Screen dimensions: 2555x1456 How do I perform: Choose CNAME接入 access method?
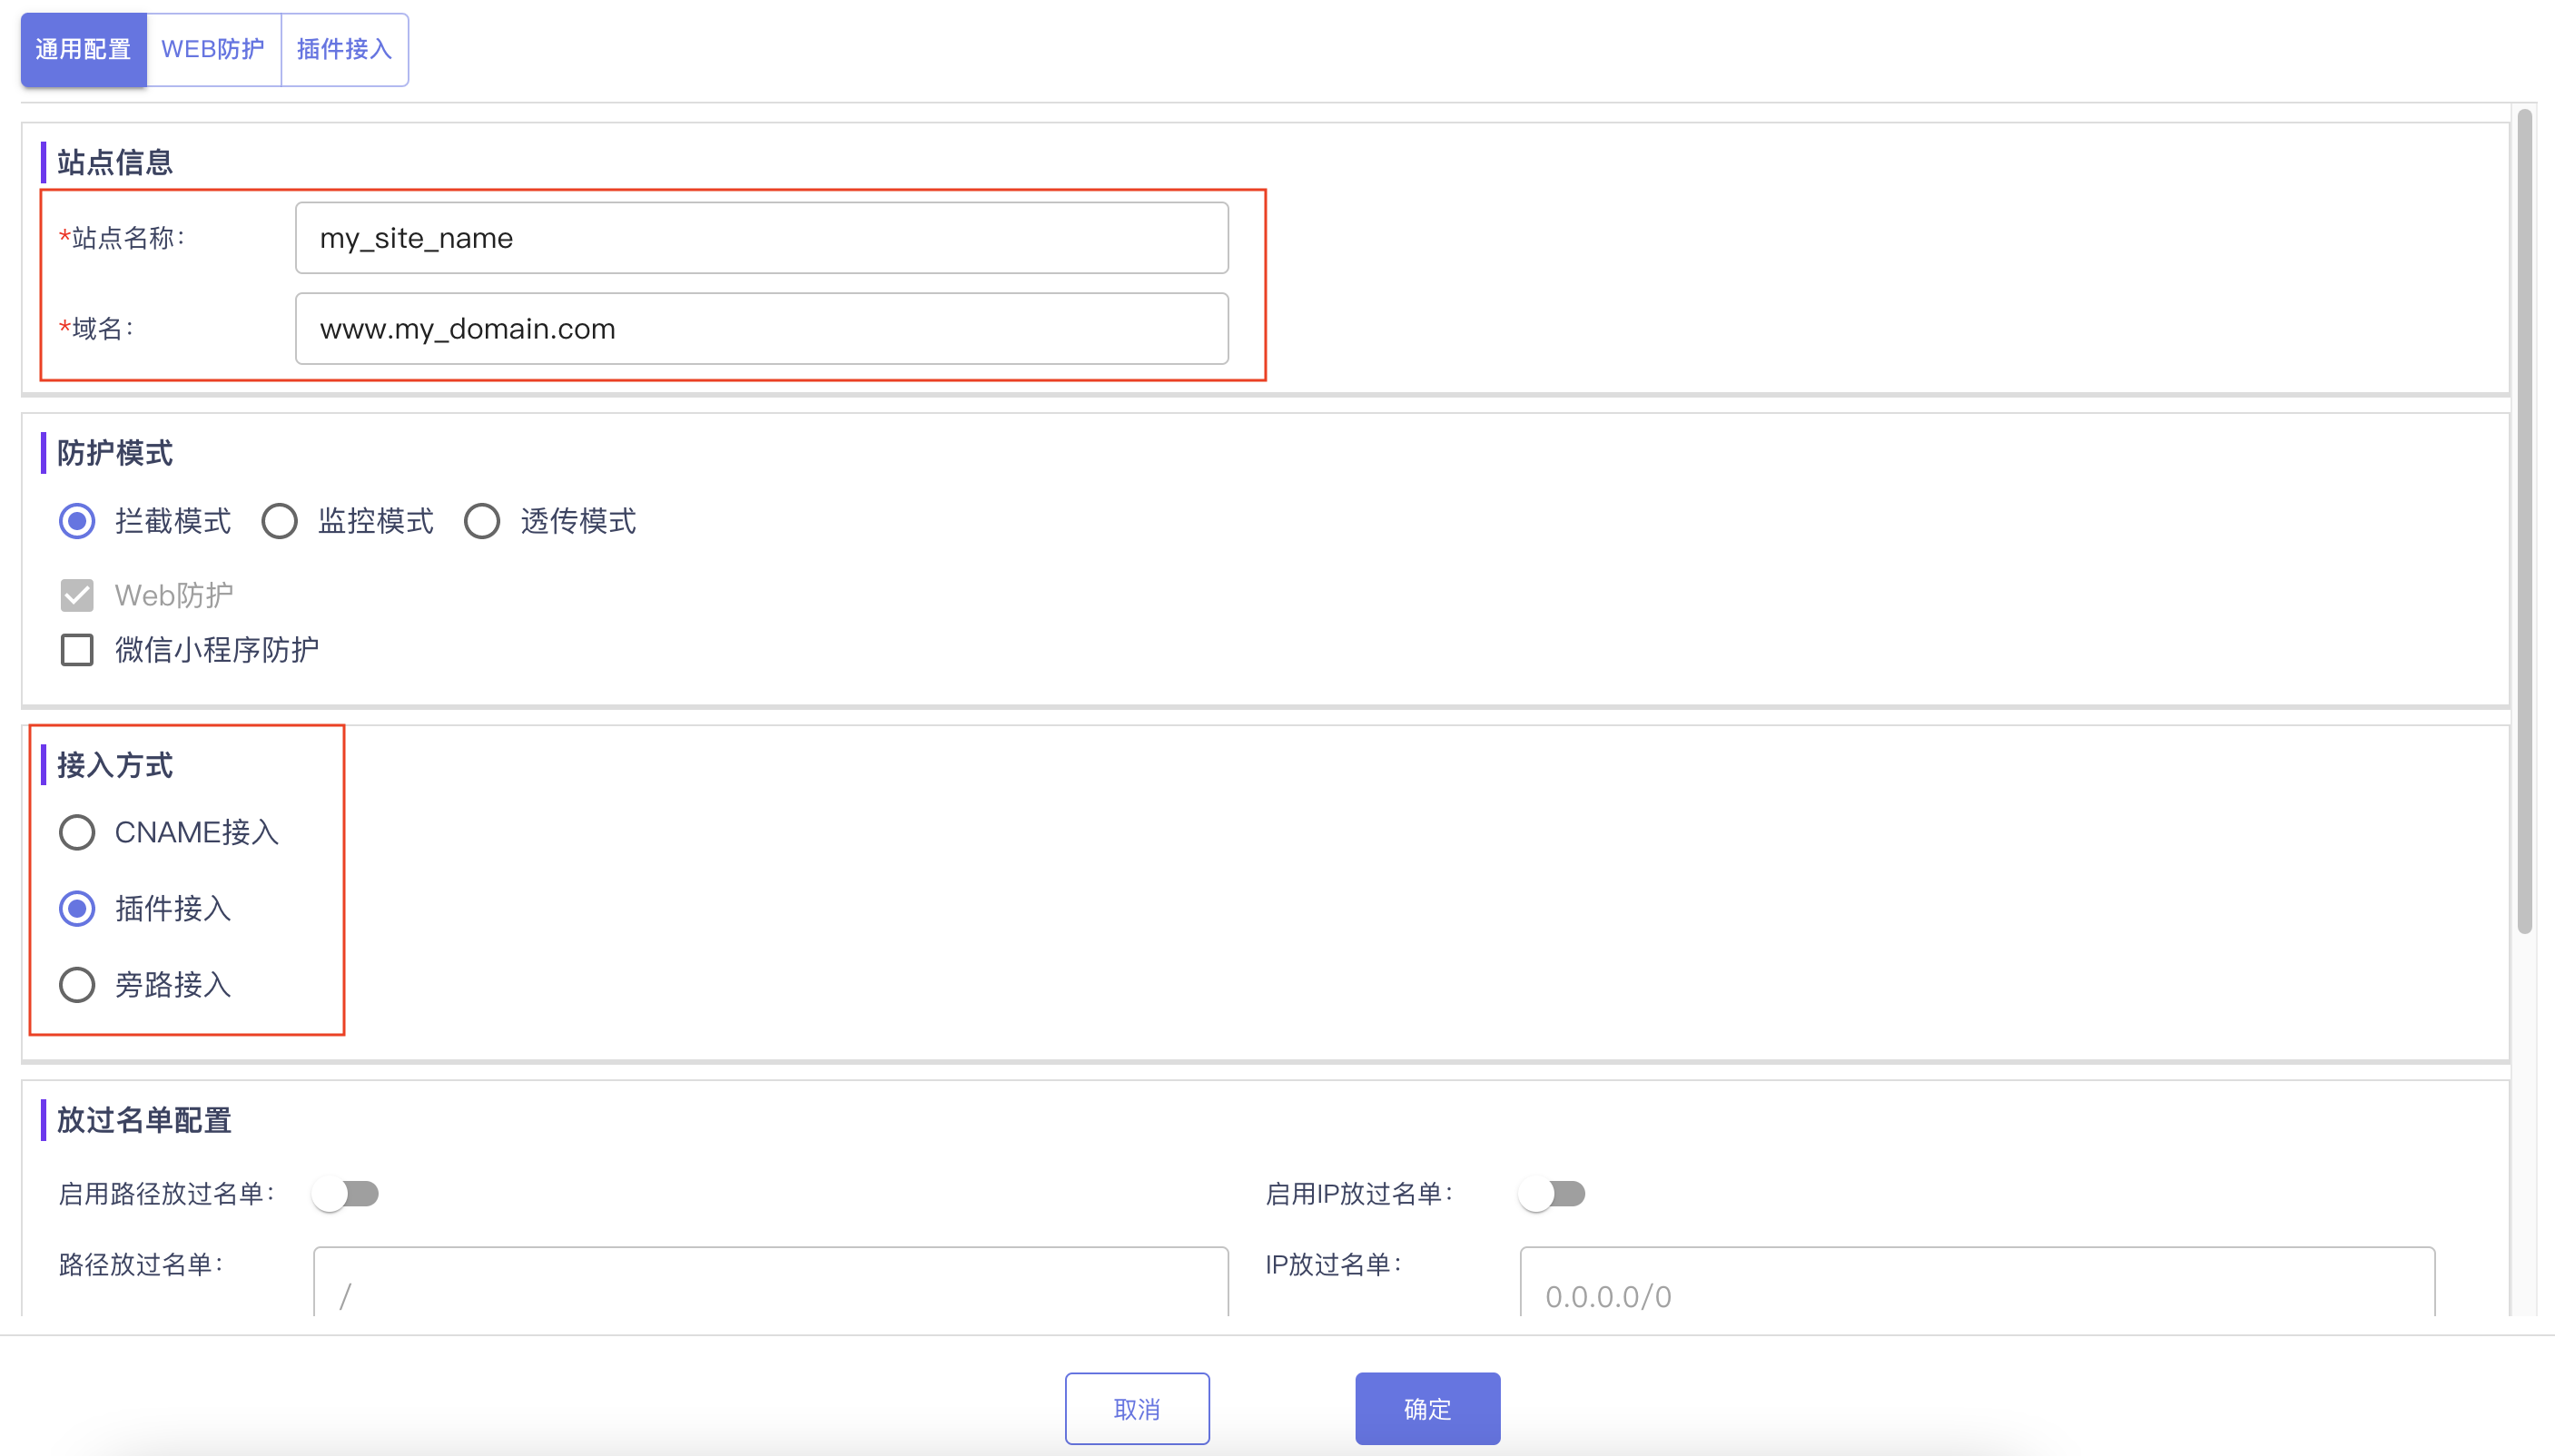click(x=77, y=832)
